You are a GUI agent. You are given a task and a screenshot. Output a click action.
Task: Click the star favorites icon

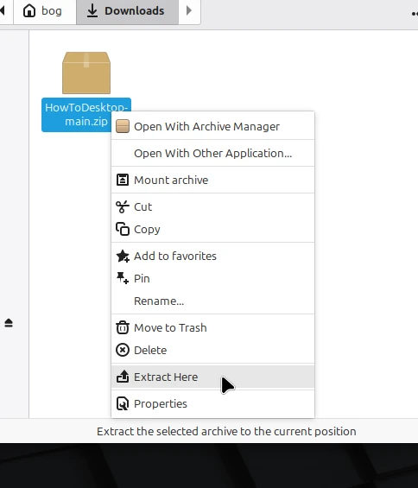coord(123,257)
